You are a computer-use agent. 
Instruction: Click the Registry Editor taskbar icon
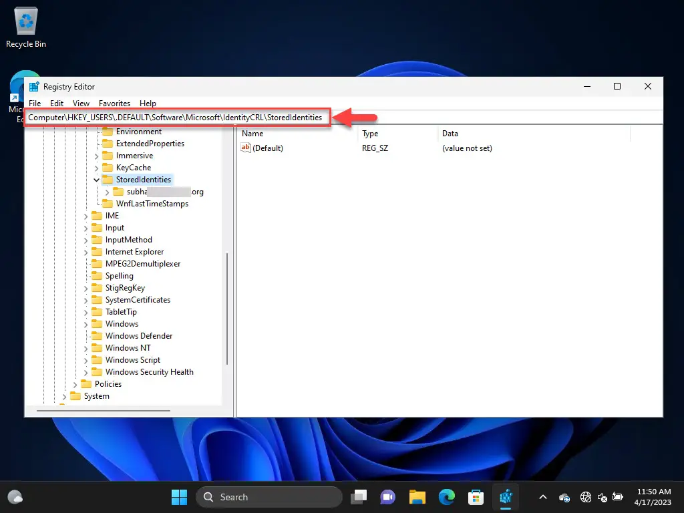(506, 497)
